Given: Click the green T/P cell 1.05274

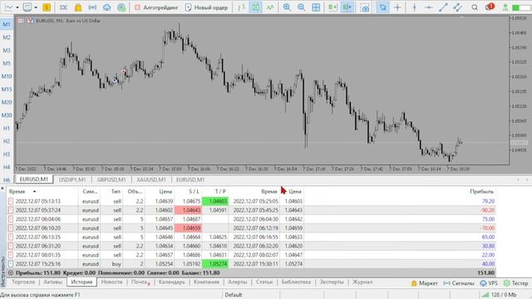Looking at the screenshot, I should coord(215,264).
